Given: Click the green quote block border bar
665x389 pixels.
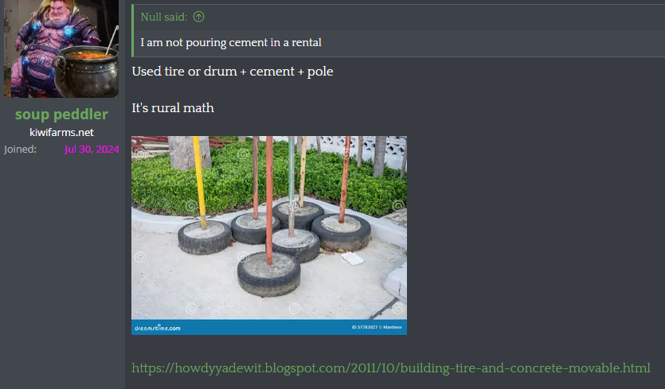Looking at the screenshot, I should tap(133, 30).
